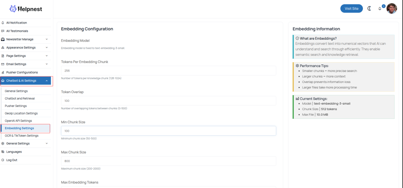Viewport: 403px width, 188px height.
Task: Open OCR & TikToken Settings
Action: [x=21, y=136]
